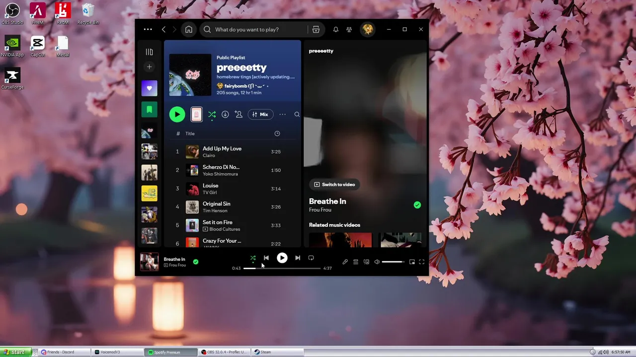Expand Your Library sidebar
This screenshot has width=636, height=357.
149,52
